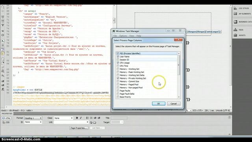Viewport: 252px width, 142px height.
Task: Select the <h1> tag in tag selector
Action: (22, 110)
